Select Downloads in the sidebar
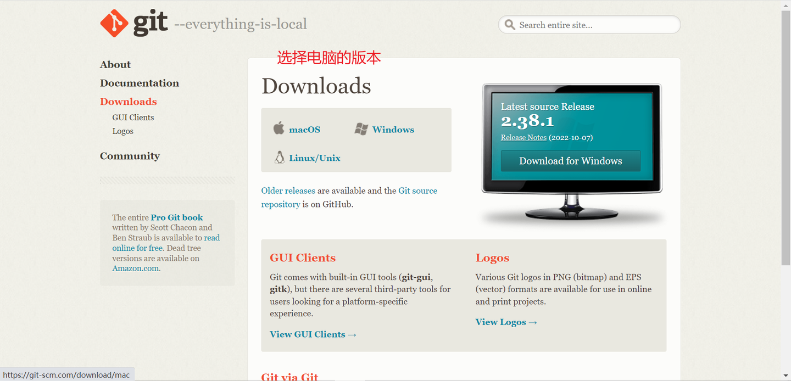 (x=129, y=102)
